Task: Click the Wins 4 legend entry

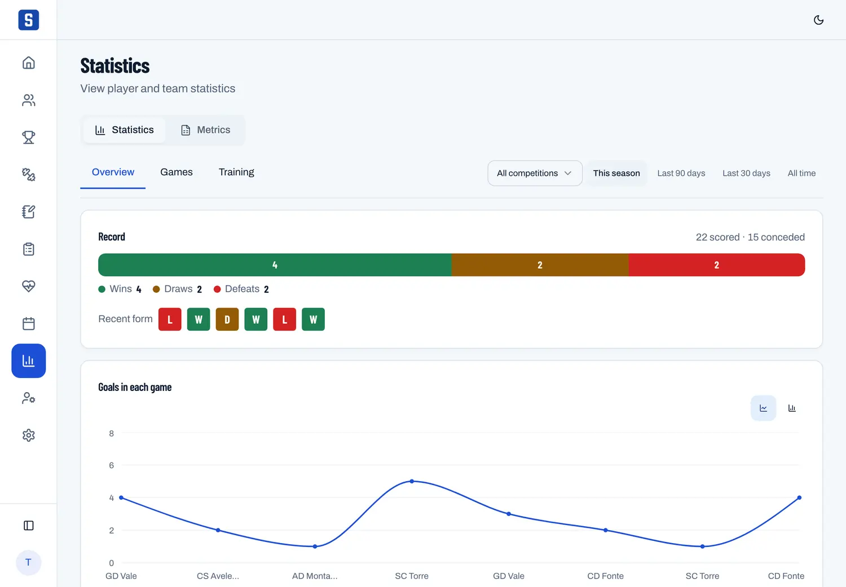Action: pos(120,289)
